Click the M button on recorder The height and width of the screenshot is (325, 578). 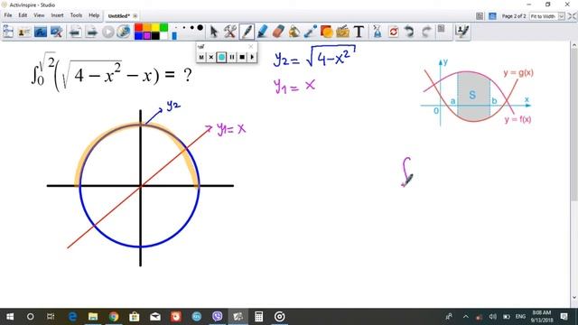[x=200, y=57]
